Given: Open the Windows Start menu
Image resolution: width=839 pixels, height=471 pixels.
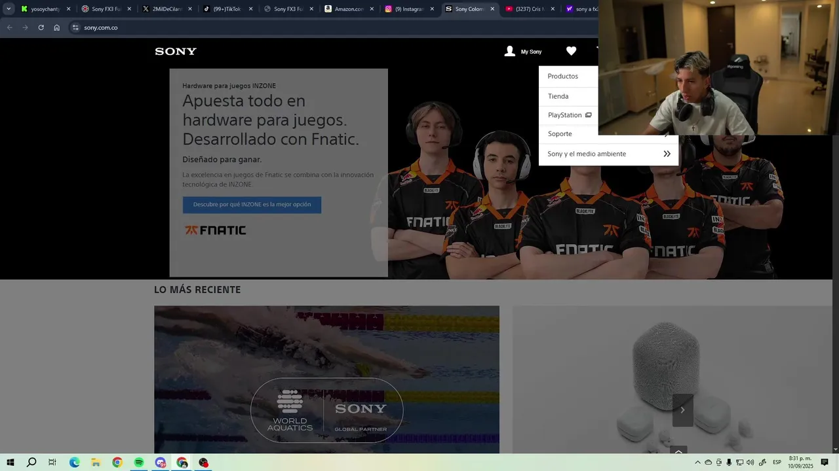Looking at the screenshot, I should pyautogui.click(x=10, y=462).
